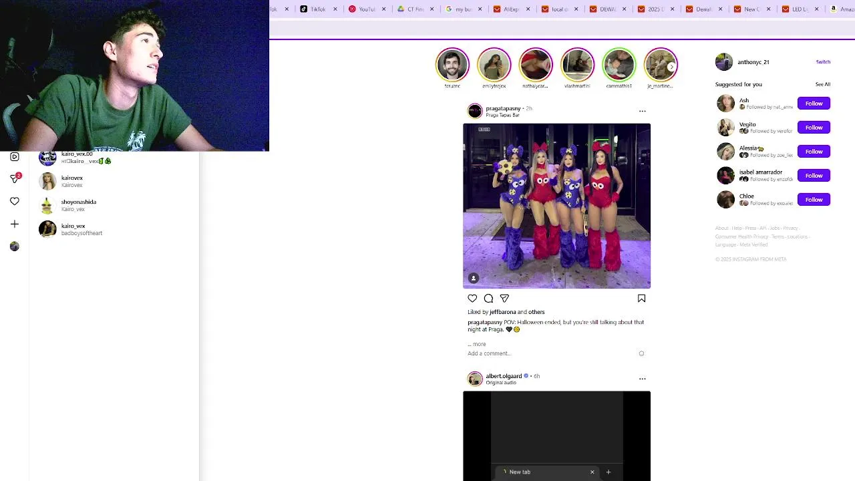Follow Chloe from suggestions

tap(814, 200)
